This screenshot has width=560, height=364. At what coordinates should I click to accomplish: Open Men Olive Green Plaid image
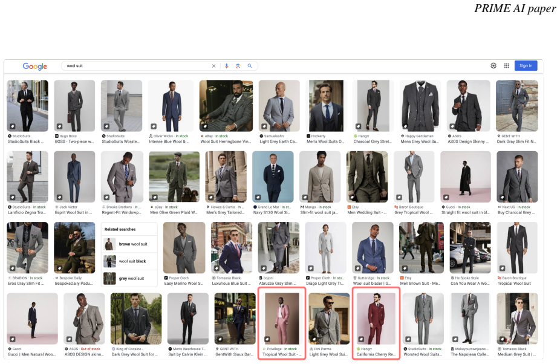click(x=174, y=177)
